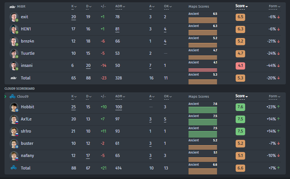Sort MIBR table by Score column

point(242,6)
